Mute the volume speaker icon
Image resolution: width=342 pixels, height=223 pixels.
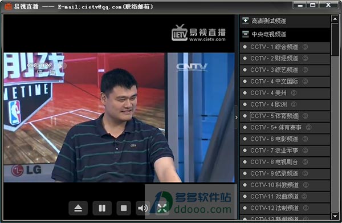click(143, 208)
